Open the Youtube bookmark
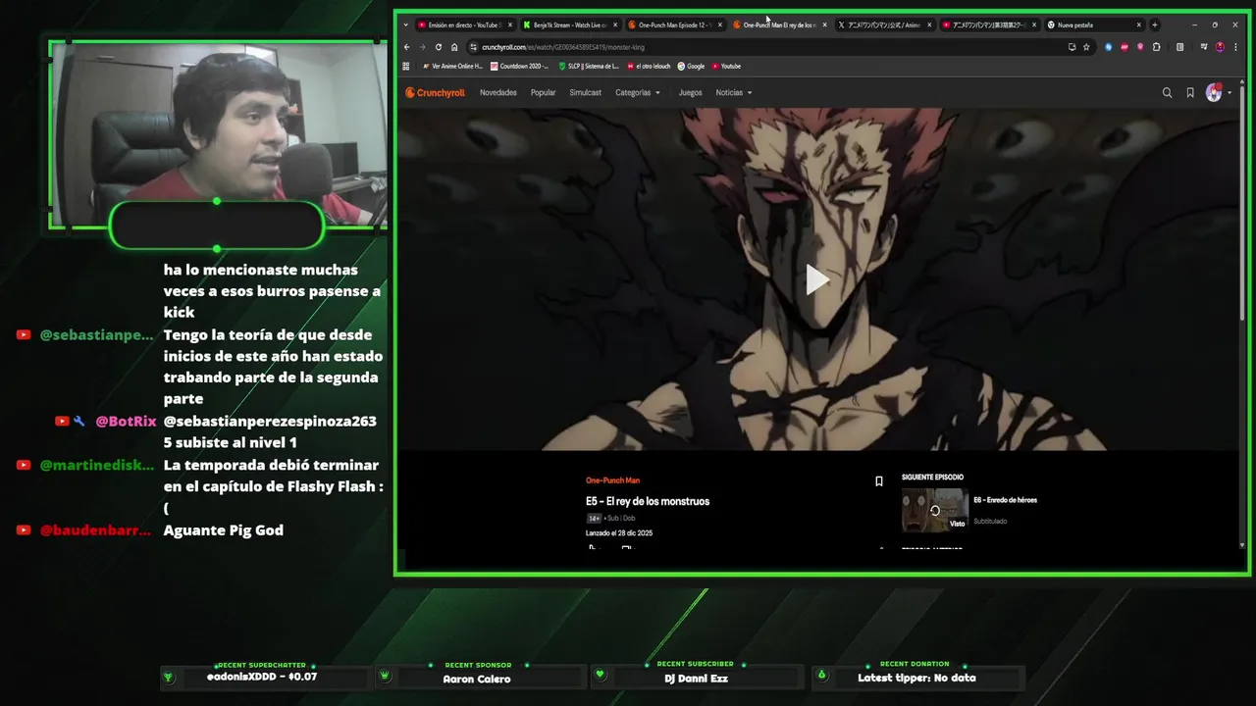The height and width of the screenshot is (706, 1256). coord(726,67)
